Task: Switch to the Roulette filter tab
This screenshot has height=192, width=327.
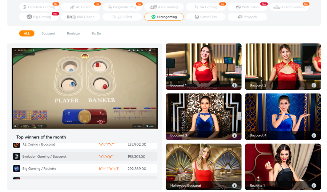Action: click(73, 33)
